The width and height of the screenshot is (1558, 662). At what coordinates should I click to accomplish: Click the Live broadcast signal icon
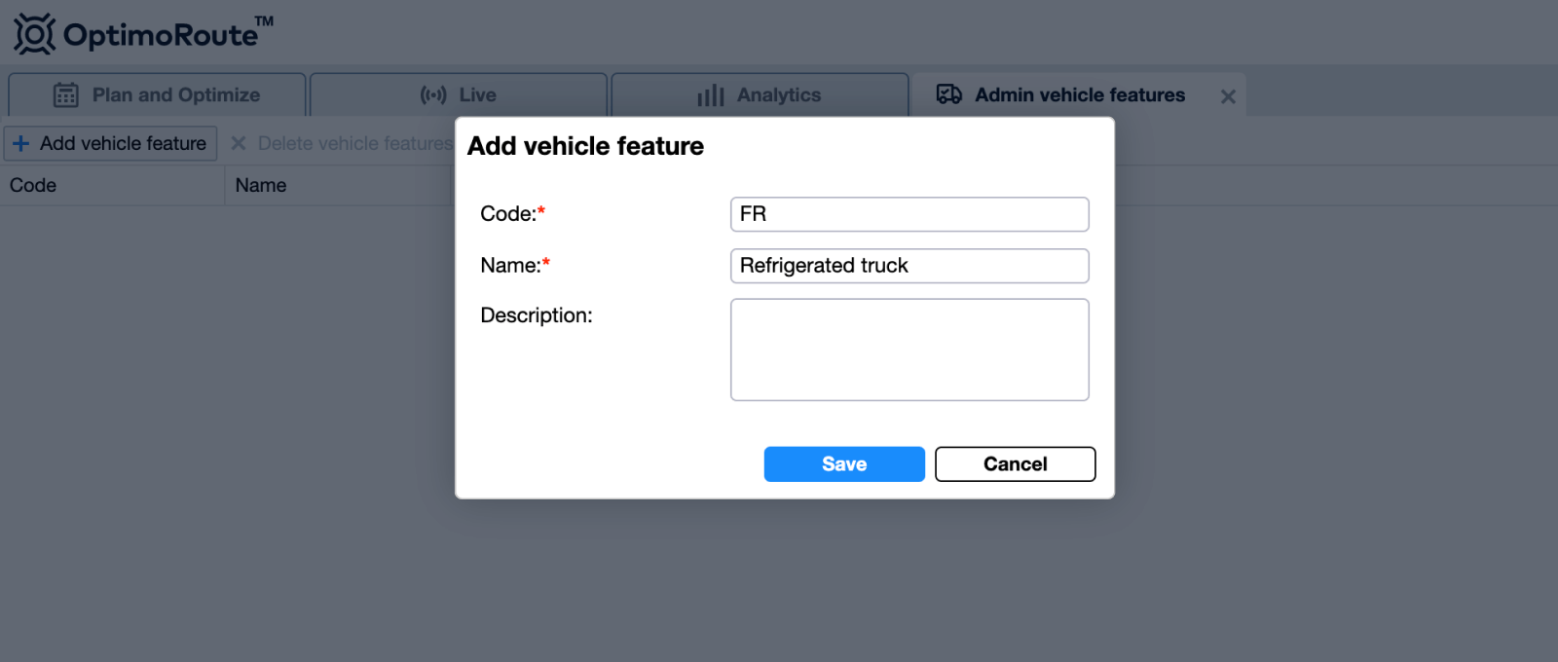tap(433, 94)
